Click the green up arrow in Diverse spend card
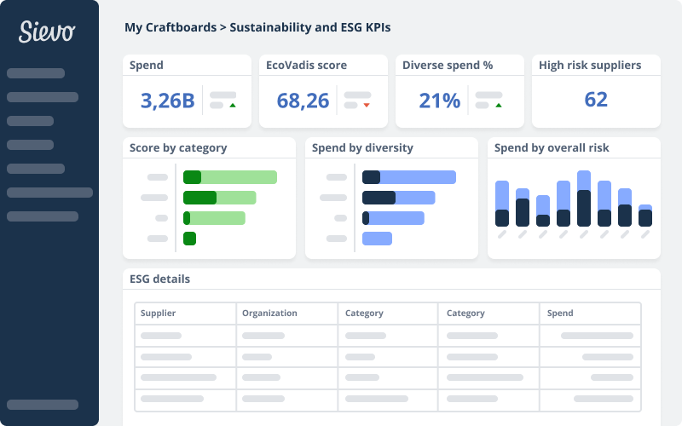Screen dimensions: 682x426 point(498,106)
